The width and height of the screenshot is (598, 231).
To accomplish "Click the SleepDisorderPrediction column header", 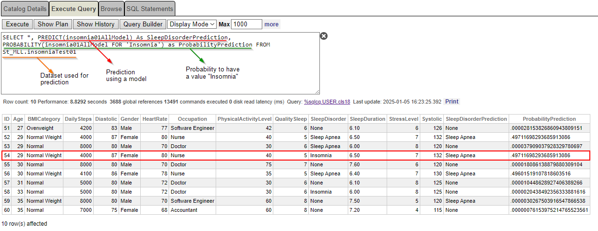I will click(476, 119).
